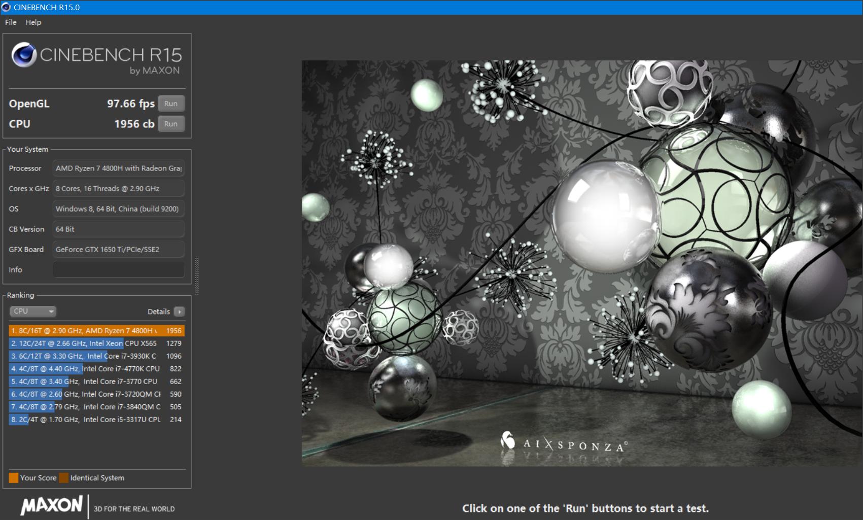This screenshot has width=863, height=520.
Task: Open the File menu
Action: coord(11,22)
